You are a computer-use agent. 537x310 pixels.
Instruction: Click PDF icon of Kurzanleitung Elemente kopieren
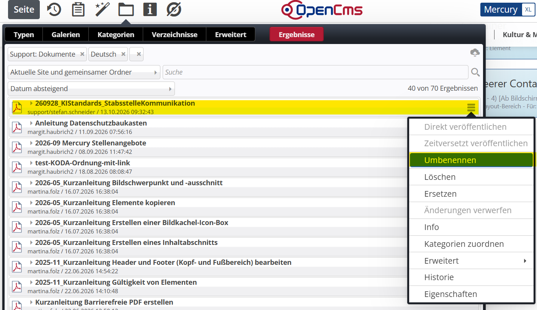click(17, 207)
